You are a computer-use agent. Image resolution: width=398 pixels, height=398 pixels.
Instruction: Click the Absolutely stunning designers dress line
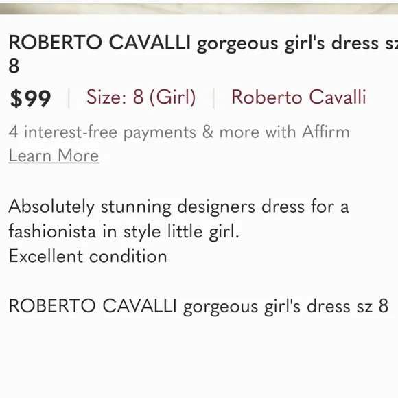[x=178, y=207]
